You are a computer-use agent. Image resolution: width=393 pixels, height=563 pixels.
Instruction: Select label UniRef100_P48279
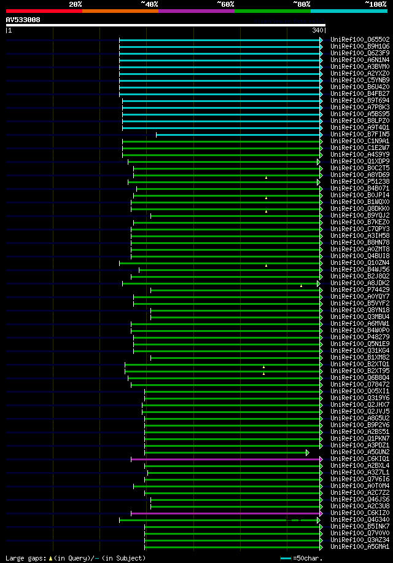[x=360, y=337]
